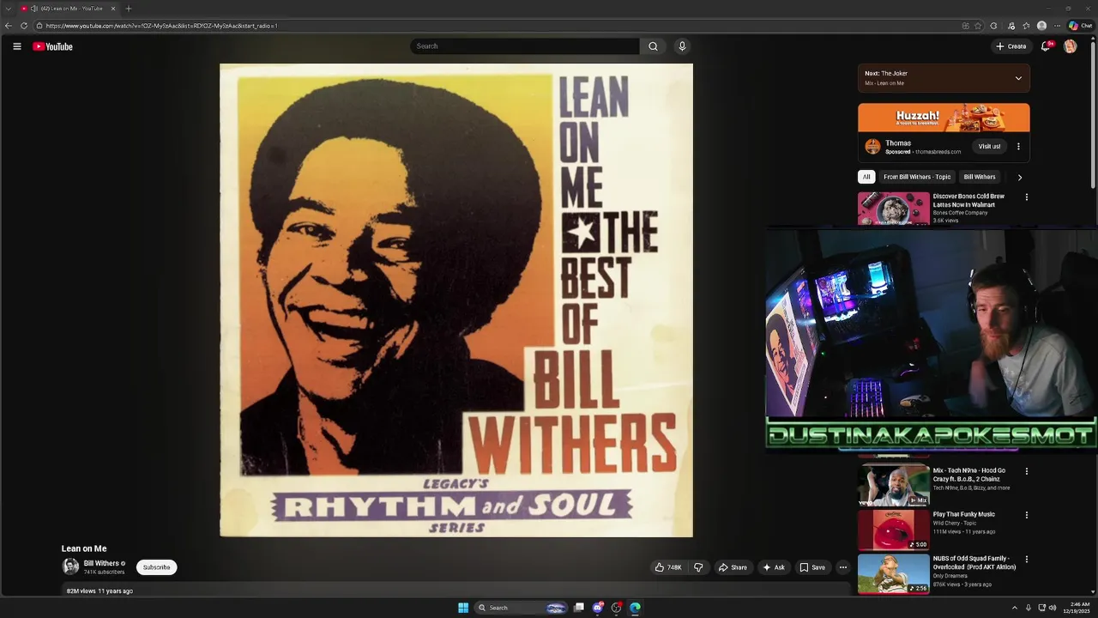Click the Windows taskbar search box
Image resolution: width=1098 pixels, height=618 pixels.
click(x=522, y=608)
